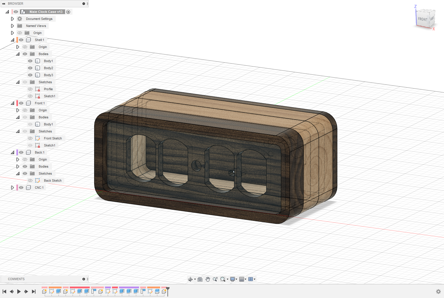Click FRONT face of the ViewCube
The width and height of the screenshot is (444, 298).
(x=423, y=19)
